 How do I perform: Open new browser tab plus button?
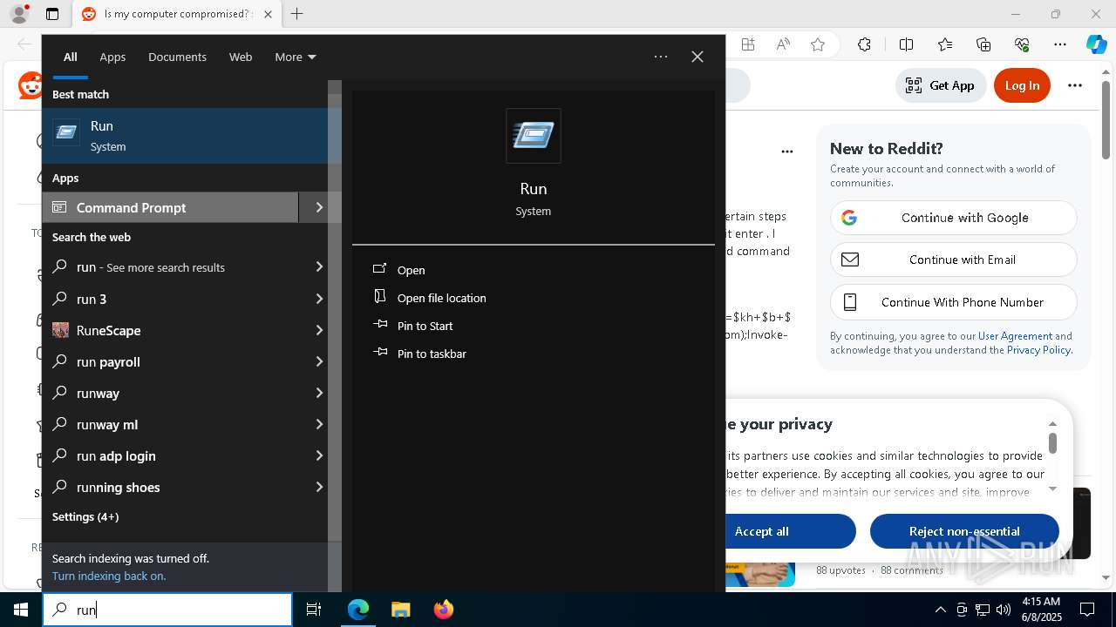pyautogui.click(x=296, y=14)
